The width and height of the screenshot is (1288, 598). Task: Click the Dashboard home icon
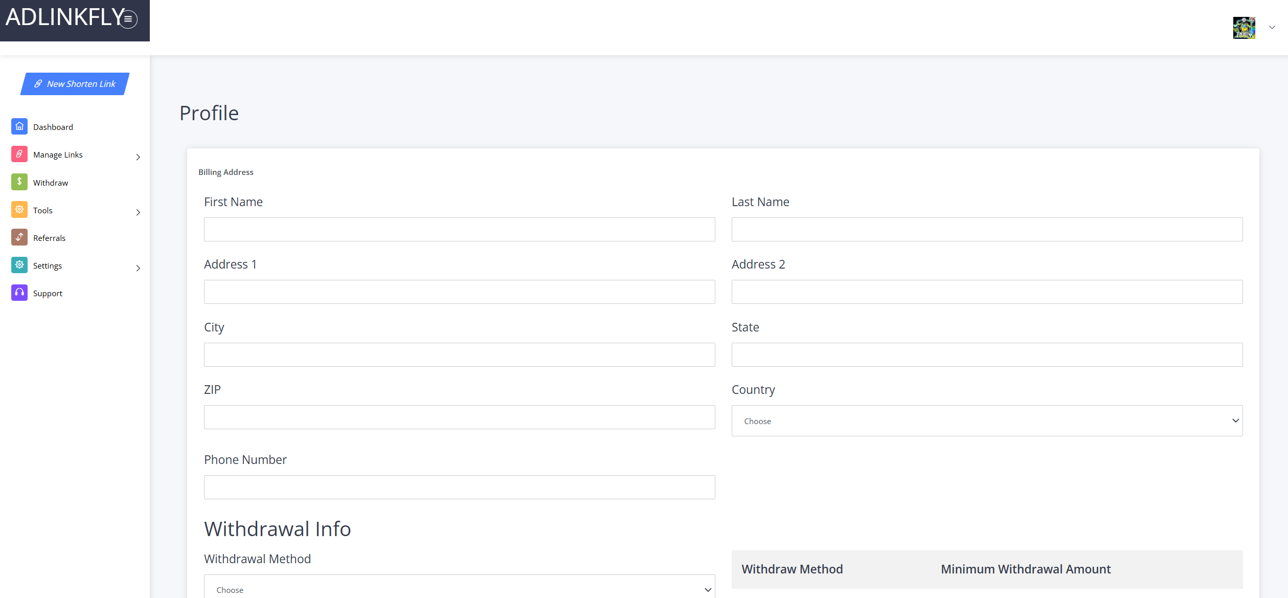click(19, 126)
